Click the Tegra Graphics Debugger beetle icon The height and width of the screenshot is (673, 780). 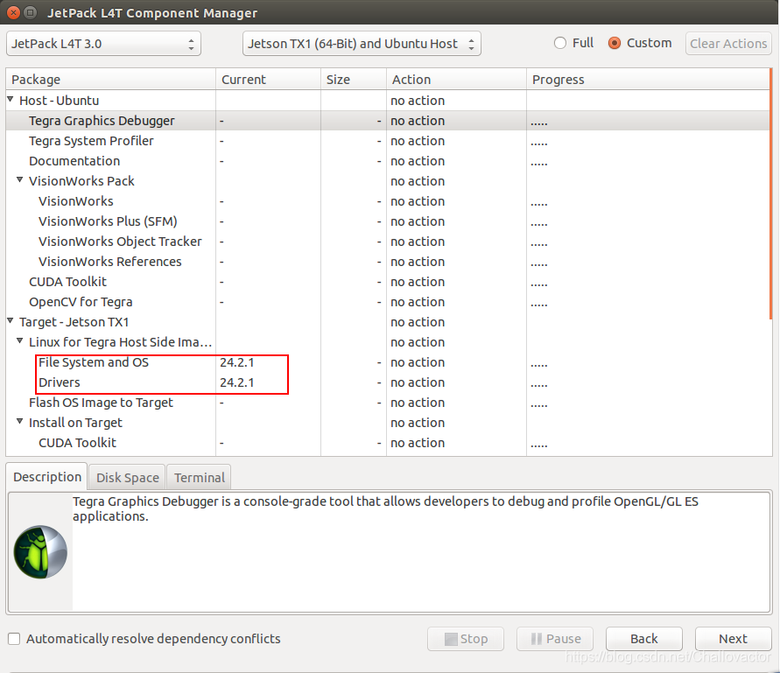coord(40,551)
